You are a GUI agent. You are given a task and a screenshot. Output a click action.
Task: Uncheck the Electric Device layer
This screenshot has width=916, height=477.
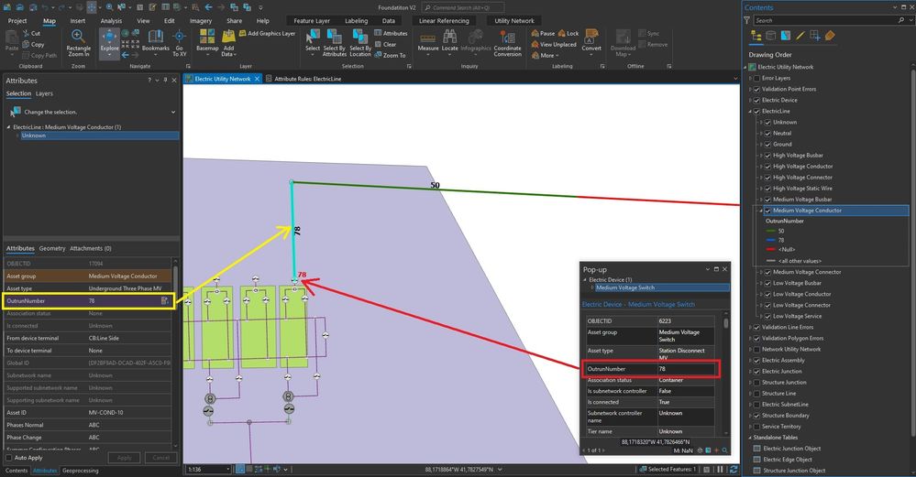tap(756, 101)
